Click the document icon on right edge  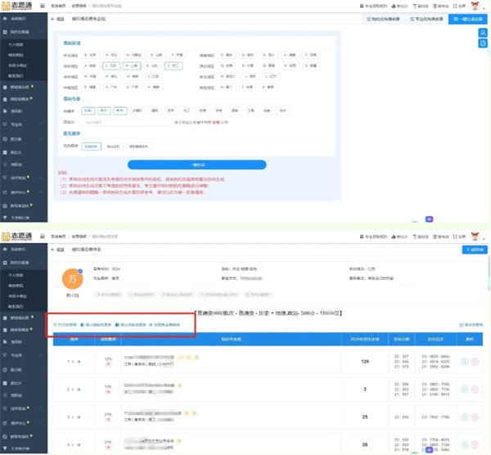484,44
